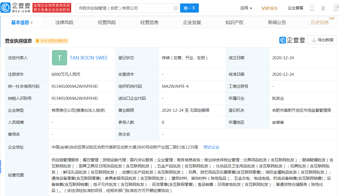Viewport: 339px width, 196px height.
Task: Click the 成立日期 value 2020-12-24
Action: 283,58
